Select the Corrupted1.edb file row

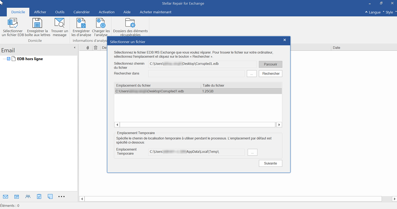click(x=198, y=91)
